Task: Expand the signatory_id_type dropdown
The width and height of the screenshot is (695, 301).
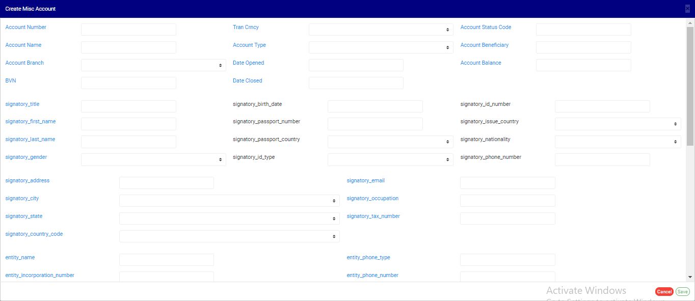Action: [390, 159]
